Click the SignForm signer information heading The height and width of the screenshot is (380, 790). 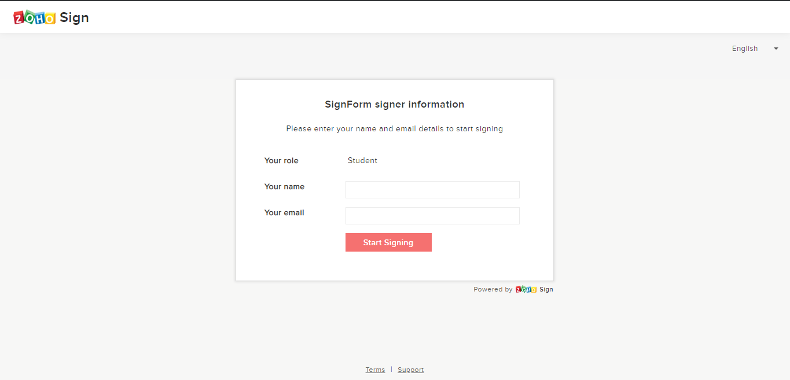(395, 105)
